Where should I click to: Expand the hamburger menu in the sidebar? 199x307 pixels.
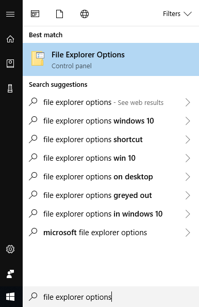pos(10,14)
